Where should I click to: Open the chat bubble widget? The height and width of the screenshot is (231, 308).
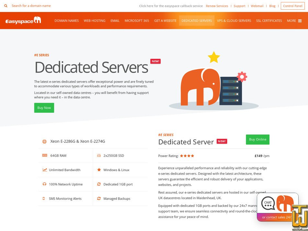(x=278, y=207)
